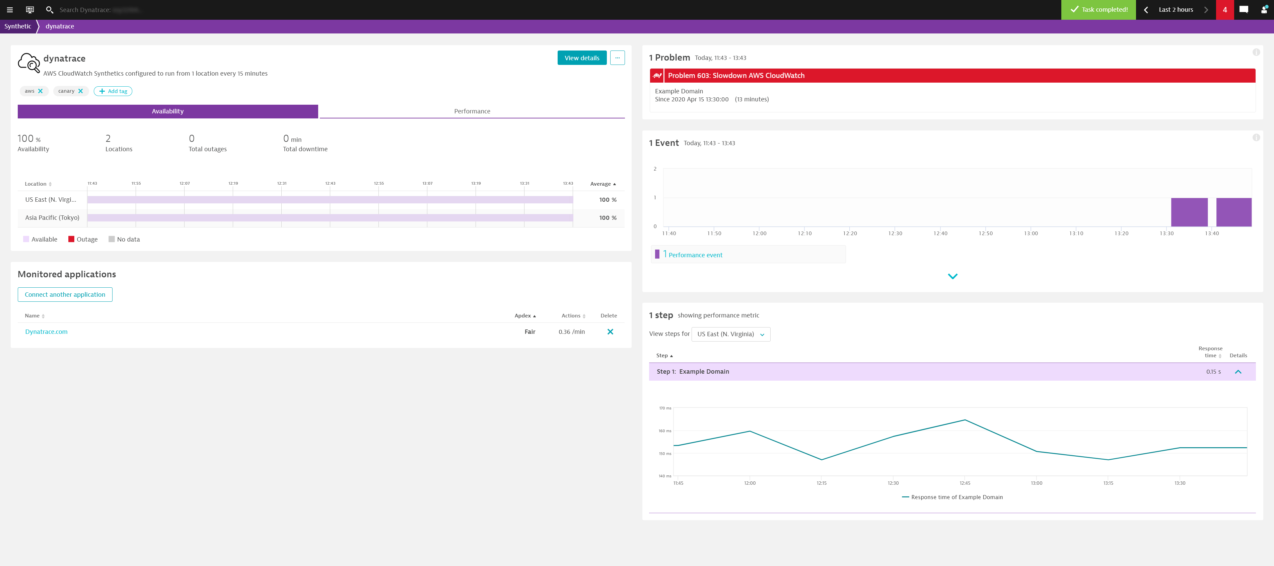Sort monitored applications by Actions
The image size is (1274, 566).
click(x=573, y=315)
